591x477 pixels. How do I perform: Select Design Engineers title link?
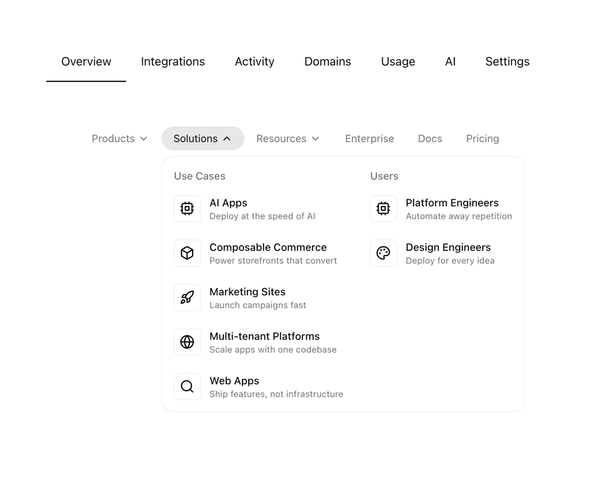(x=448, y=247)
